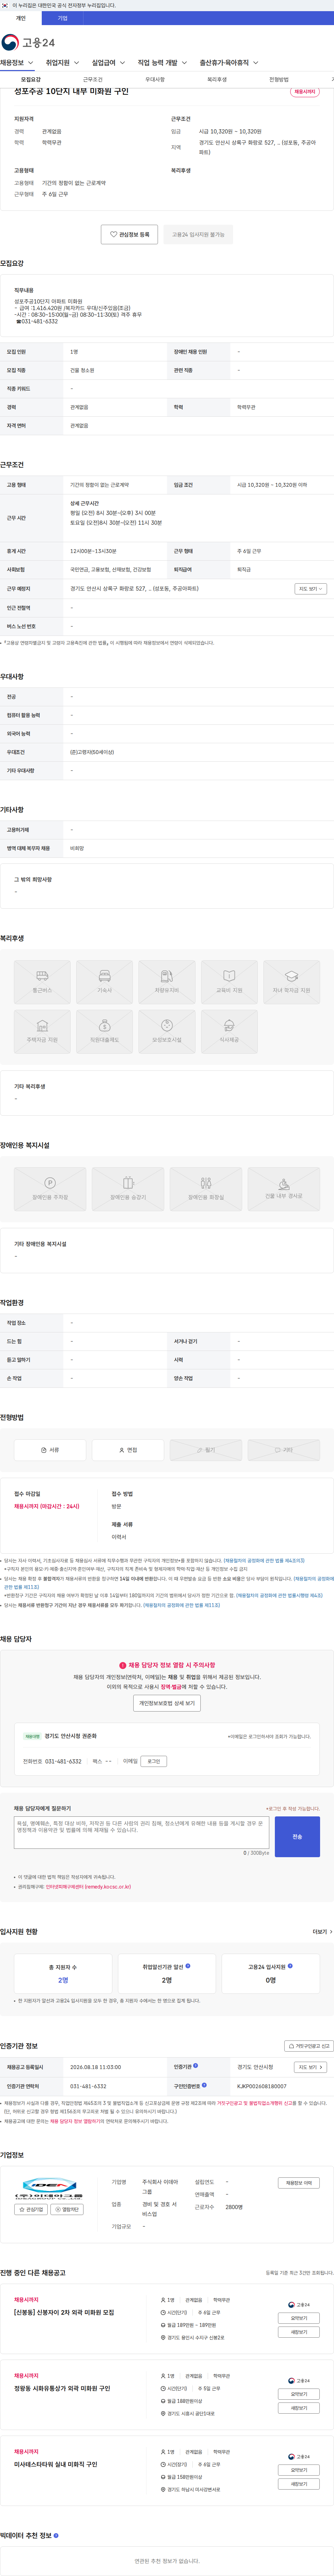Open posting 미사테스타타워 실내 미화원 구인

56,2464
